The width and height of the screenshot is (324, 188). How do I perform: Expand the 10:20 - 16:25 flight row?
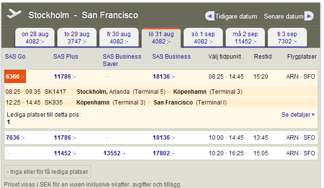click(161, 153)
